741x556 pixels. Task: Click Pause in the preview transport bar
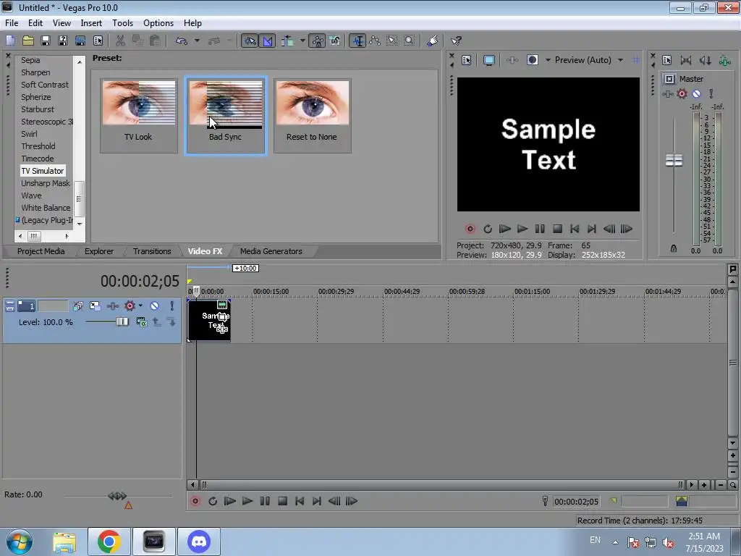[x=540, y=229]
